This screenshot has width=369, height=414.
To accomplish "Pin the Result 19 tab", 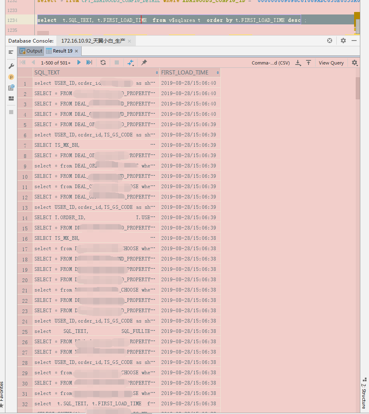I will 144,62.
